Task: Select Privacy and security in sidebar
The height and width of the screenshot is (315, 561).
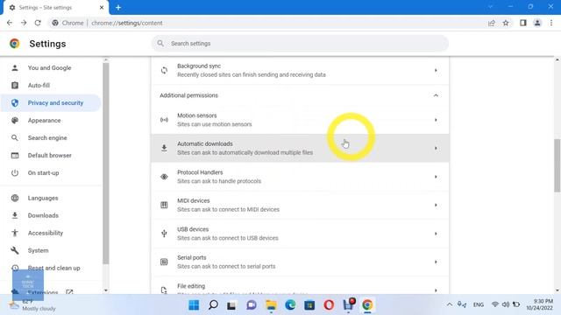Action: [x=51, y=103]
